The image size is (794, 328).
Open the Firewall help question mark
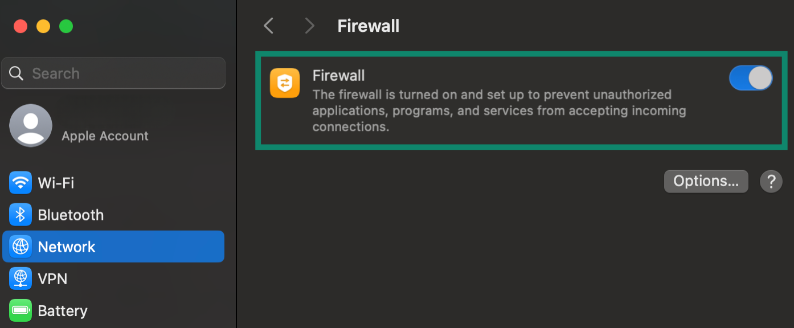[771, 181]
